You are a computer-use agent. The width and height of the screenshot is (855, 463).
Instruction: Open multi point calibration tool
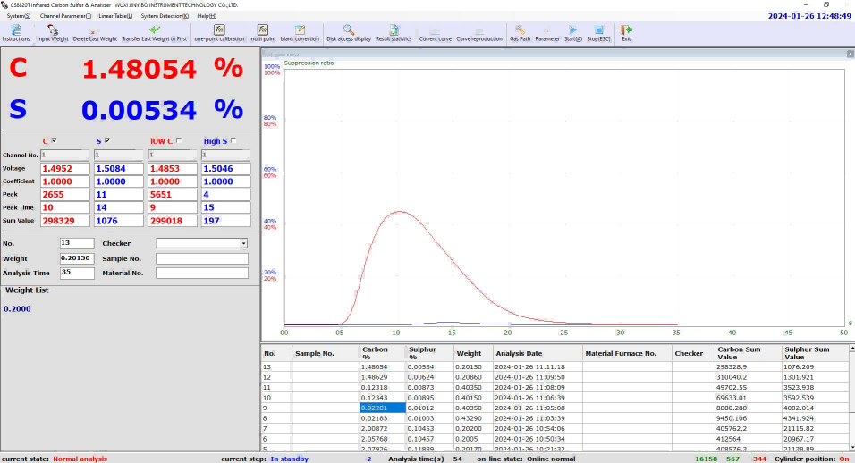262,33
